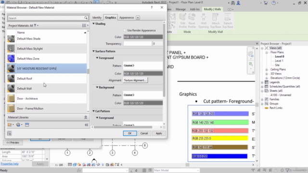The height and width of the screenshot is (173, 308).
Task: Click the Surface Pattern Foreground color swatch
Action: coord(143,74)
